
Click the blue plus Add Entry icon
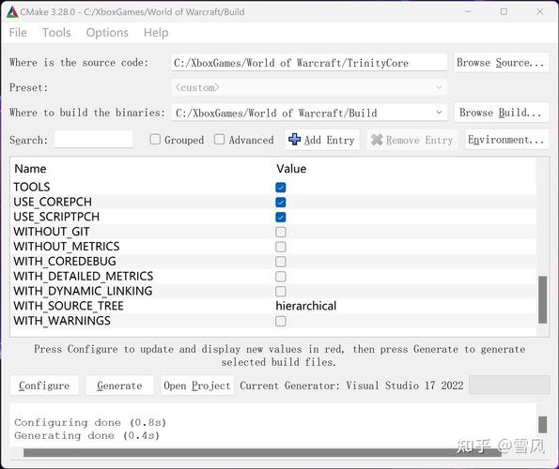coord(294,140)
